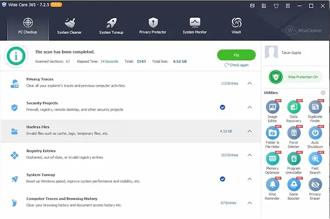Viewport: 330px width, 219px height.
Task: Click the scan info status icon
Action: 16,56
